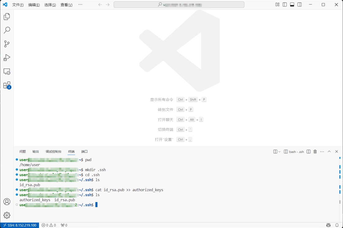This screenshot has width=343, height=228.
Task: Select the bash - .ssh terminal entry
Action: 294,152
